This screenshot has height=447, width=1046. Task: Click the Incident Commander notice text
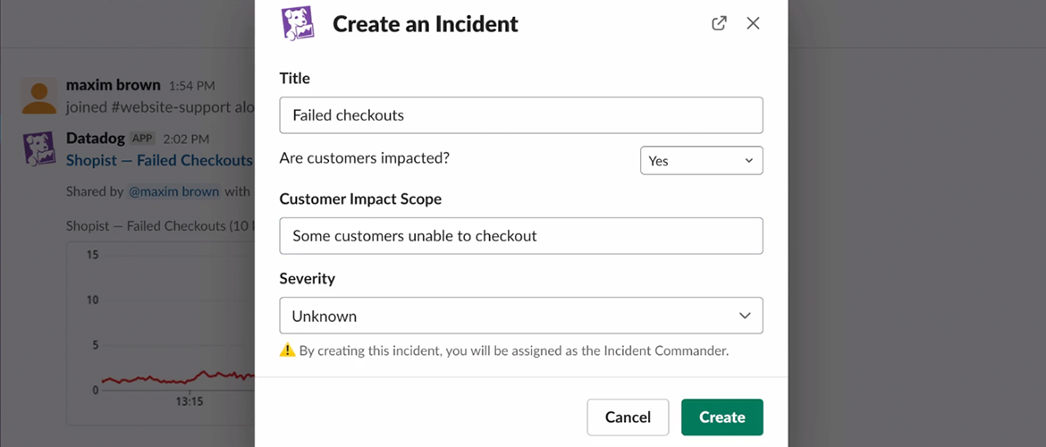pyautogui.click(x=514, y=350)
